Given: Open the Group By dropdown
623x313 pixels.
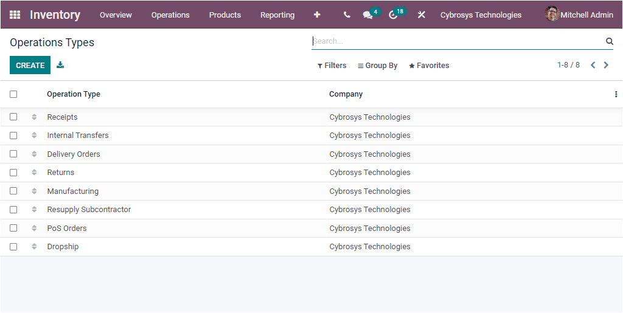Looking at the screenshot, I should tap(377, 66).
